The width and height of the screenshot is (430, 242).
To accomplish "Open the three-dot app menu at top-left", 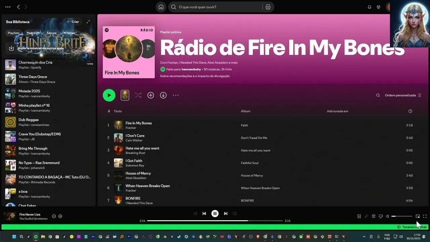I will coord(8,7).
